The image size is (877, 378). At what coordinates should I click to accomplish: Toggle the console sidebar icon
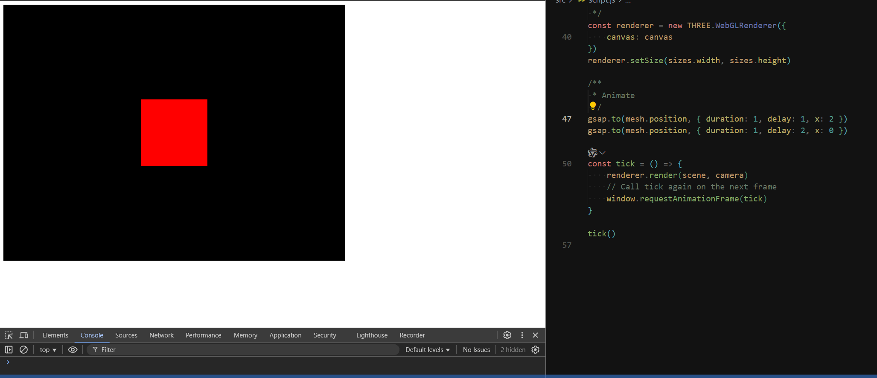[9, 350]
